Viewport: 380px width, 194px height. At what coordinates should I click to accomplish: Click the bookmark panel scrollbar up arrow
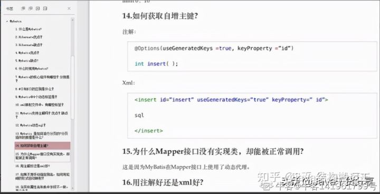pyautogui.click(x=72, y=20)
